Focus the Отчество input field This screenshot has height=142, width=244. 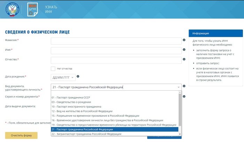116,60
